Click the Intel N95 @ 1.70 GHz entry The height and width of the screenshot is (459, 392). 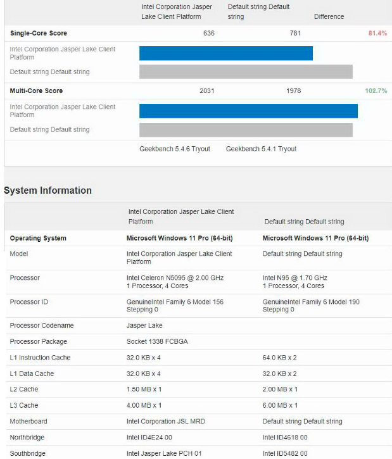(295, 278)
